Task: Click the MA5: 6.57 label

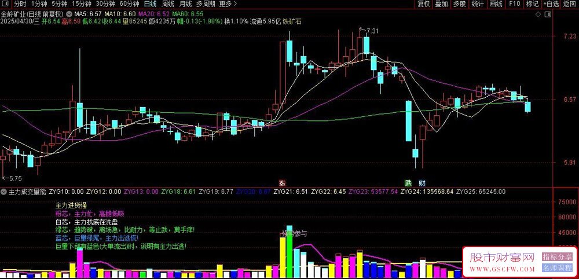Action: 88,14
